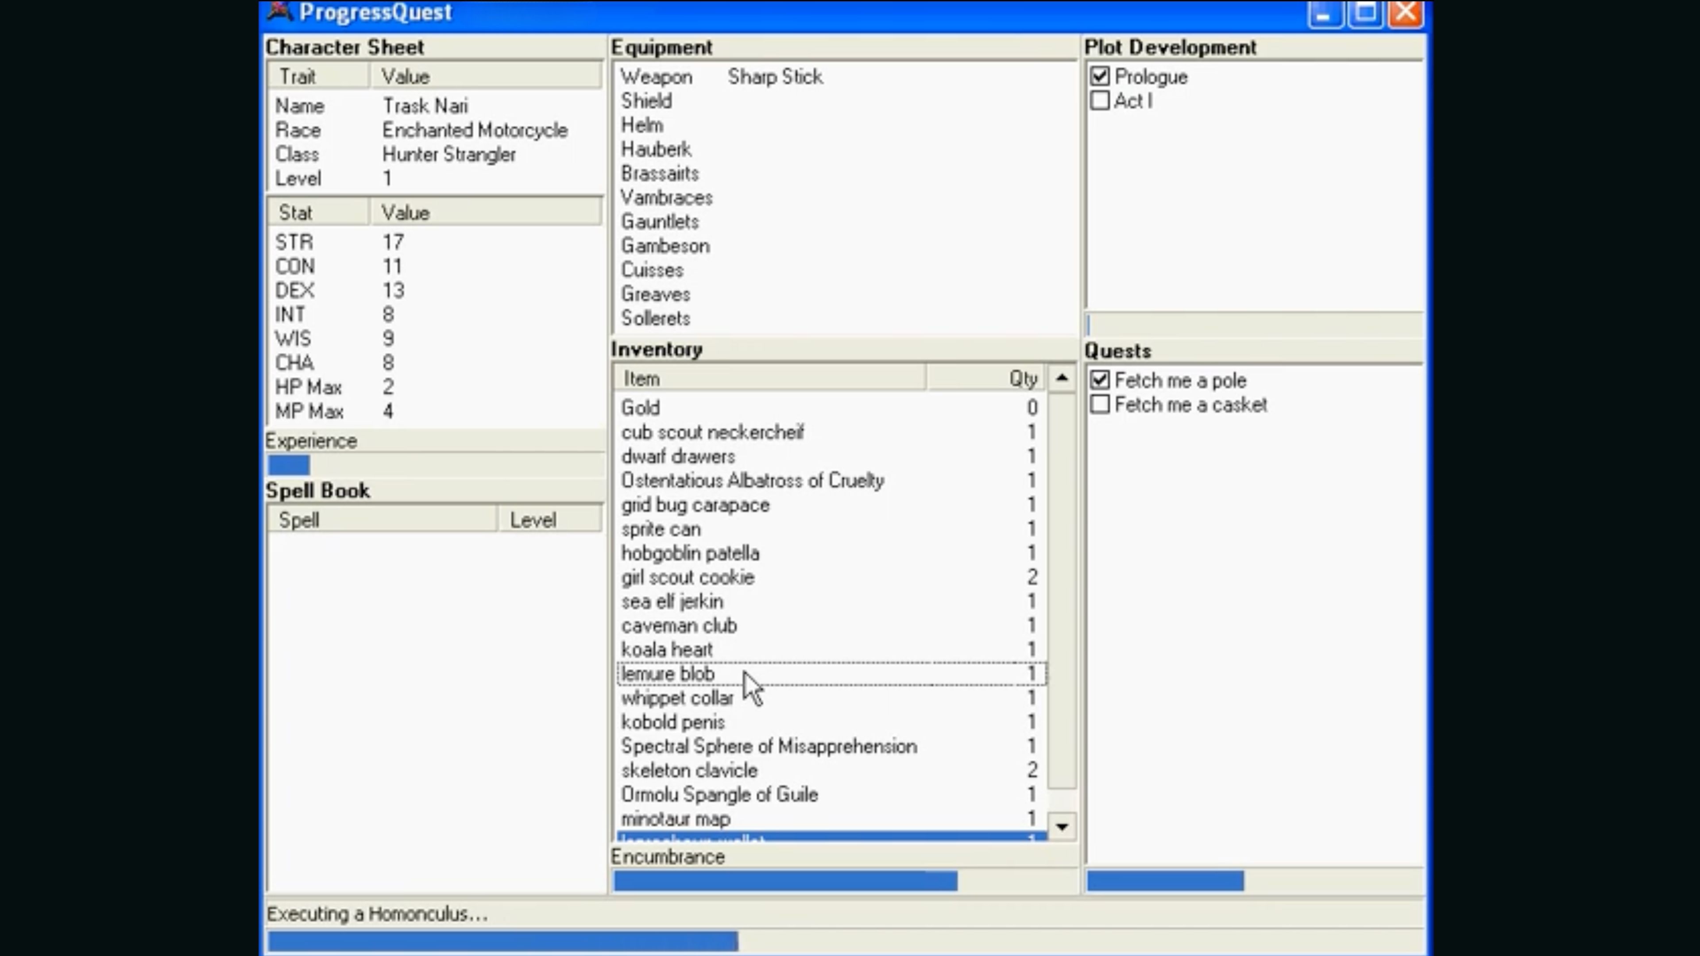The width and height of the screenshot is (1700, 956).
Task: Toggle the Fetch me a pole quest
Action: [1099, 380]
